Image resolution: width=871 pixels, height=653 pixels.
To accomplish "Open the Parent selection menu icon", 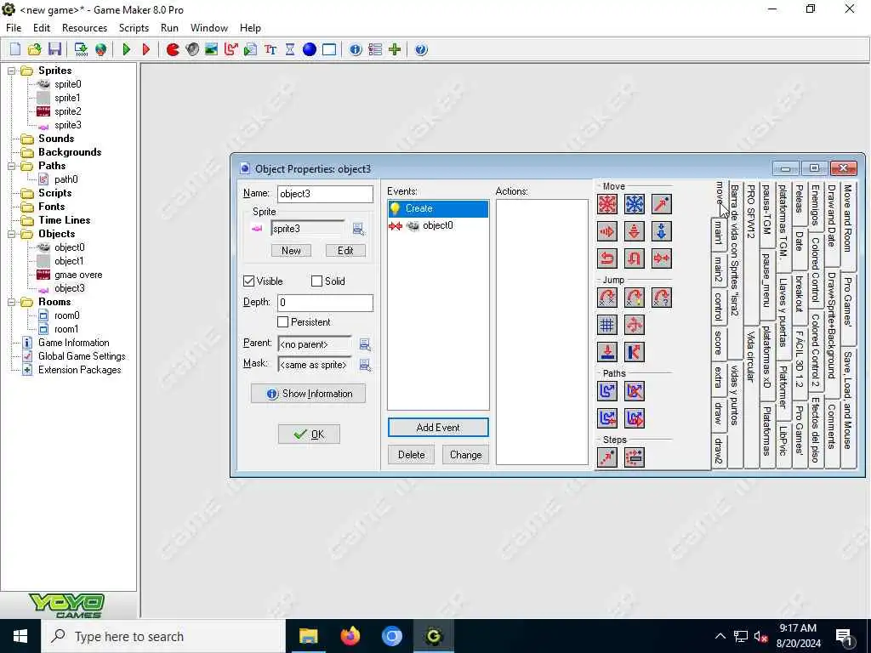I will (x=365, y=344).
